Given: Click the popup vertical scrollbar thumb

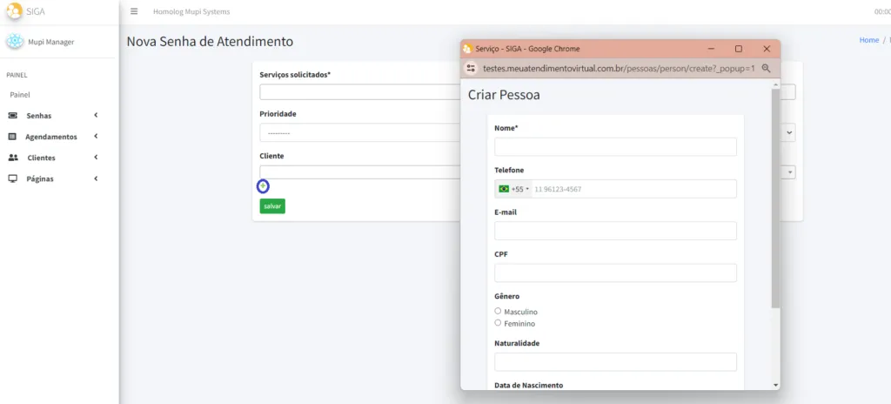Looking at the screenshot, I should click(775, 199).
